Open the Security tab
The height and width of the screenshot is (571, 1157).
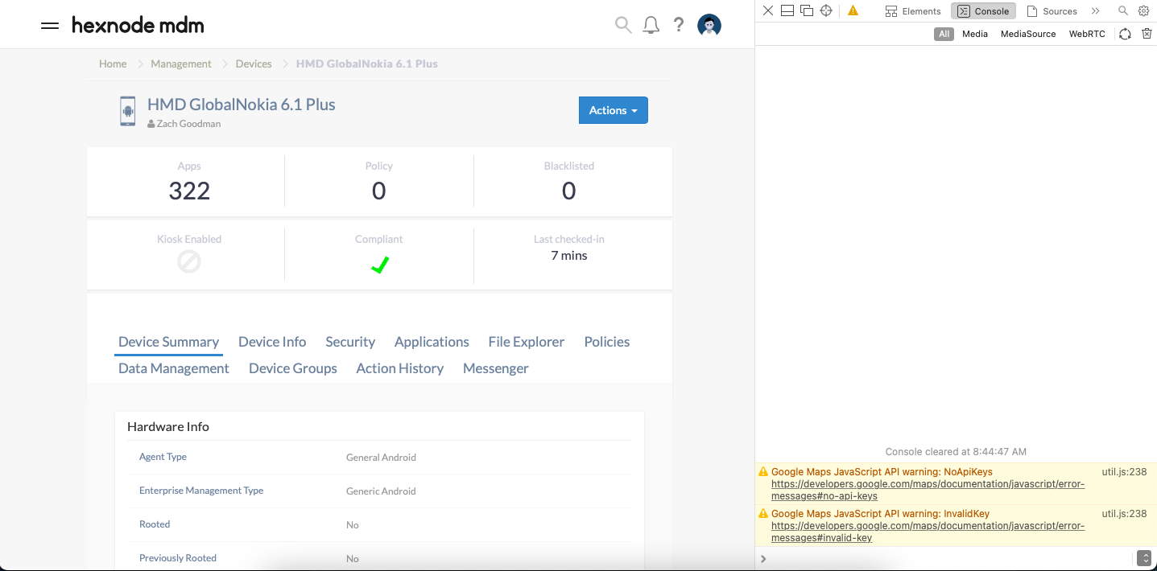point(350,342)
